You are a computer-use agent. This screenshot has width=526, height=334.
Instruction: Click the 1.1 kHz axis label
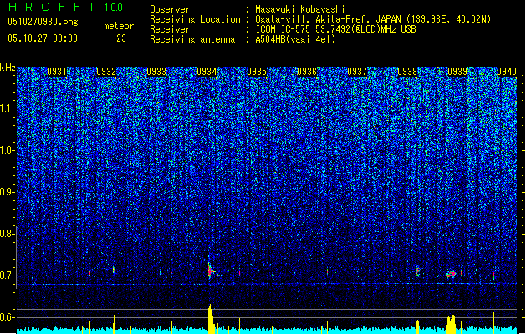click(7, 109)
